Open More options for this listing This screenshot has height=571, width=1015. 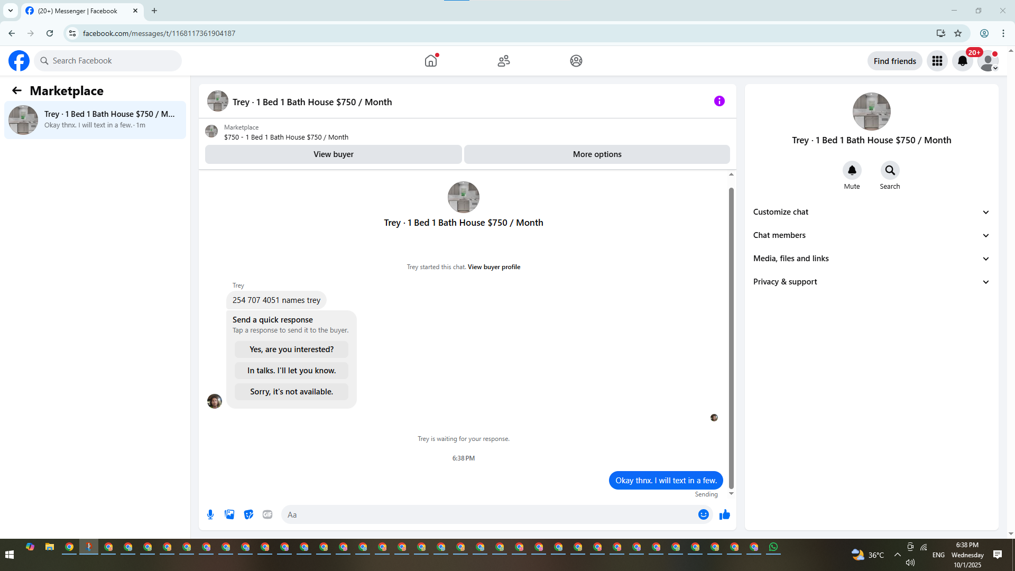click(x=597, y=154)
